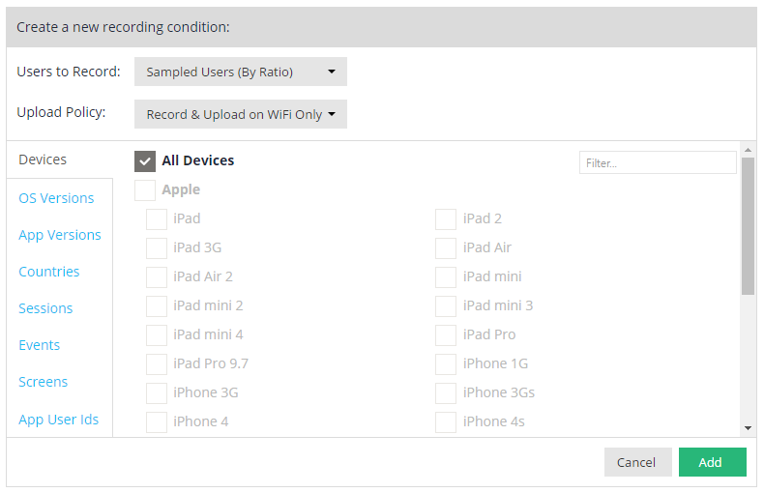The image size is (764, 493).
Task: Open the Countries tab
Action: 49,272
